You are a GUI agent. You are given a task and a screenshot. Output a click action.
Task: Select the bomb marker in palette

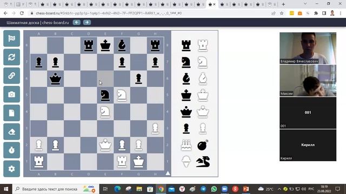tap(203, 145)
